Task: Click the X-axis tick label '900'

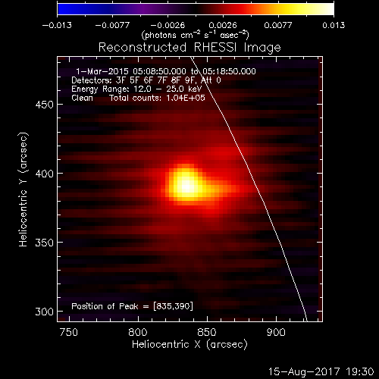Action: click(x=276, y=332)
